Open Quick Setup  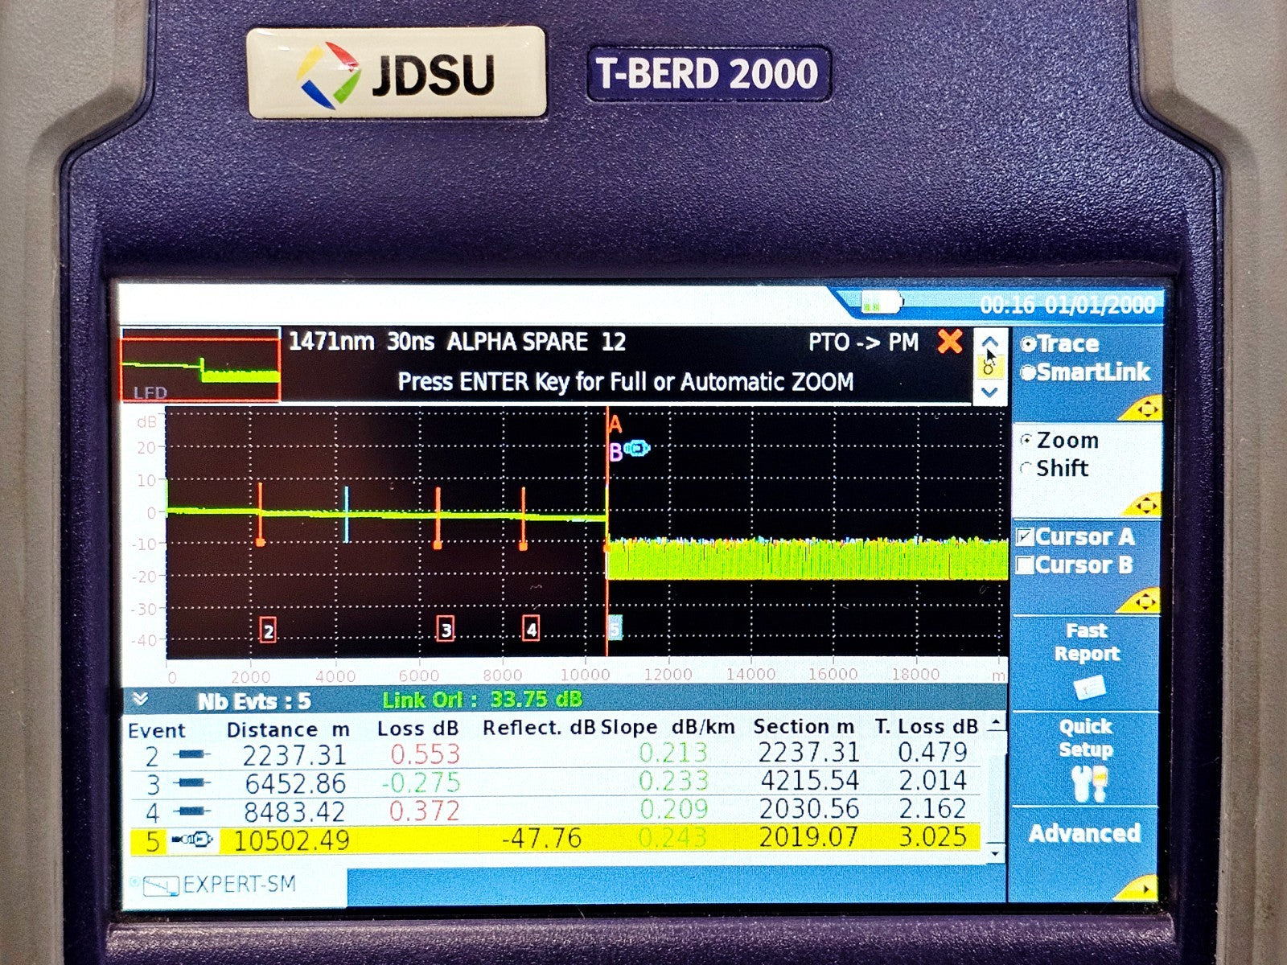(x=1086, y=760)
